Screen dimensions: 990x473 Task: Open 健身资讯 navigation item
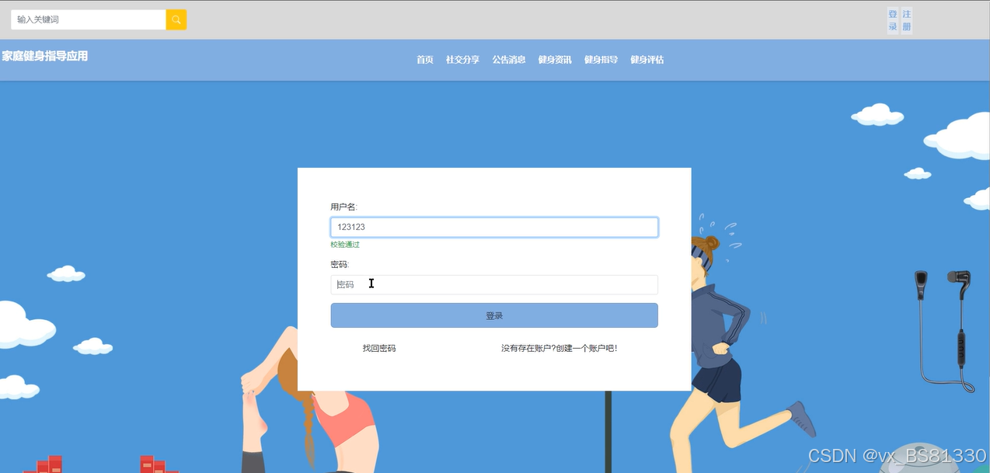click(x=555, y=60)
